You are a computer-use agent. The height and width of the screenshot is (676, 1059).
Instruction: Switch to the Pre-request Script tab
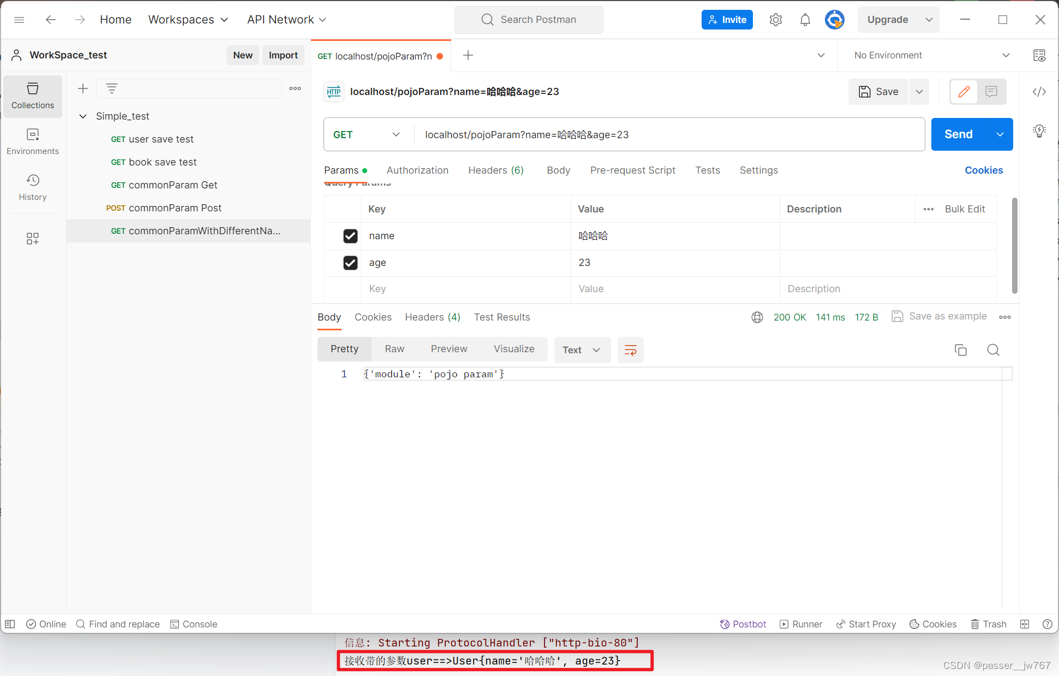pos(633,170)
